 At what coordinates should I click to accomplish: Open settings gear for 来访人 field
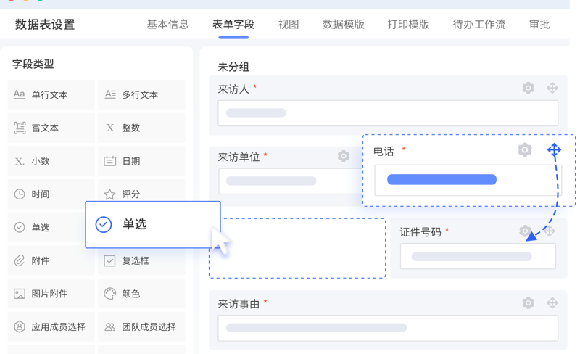[528, 88]
